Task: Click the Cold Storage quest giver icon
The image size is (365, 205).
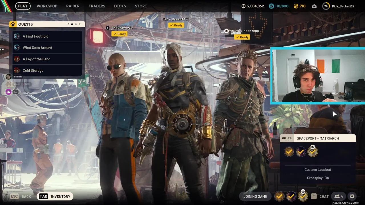Action: 17,70
